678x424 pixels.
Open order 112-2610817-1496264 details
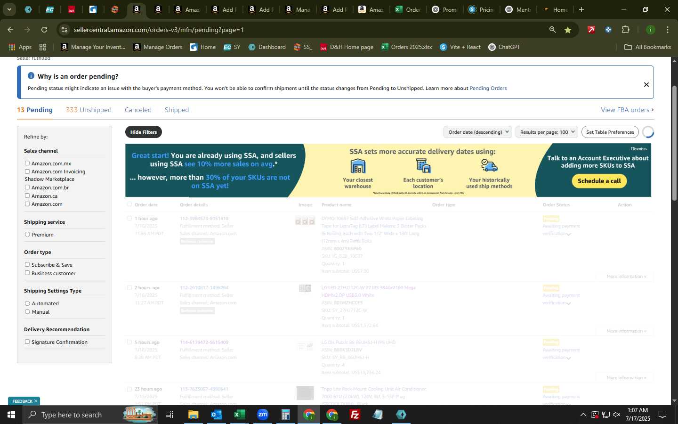coord(204,287)
